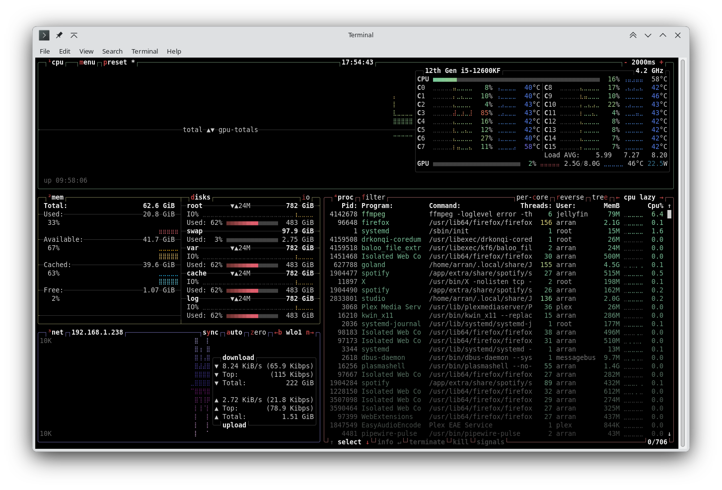Click the 'cpu lazy' sort mode label
This screenshot has height=490, width=722.
click(640, 198)
